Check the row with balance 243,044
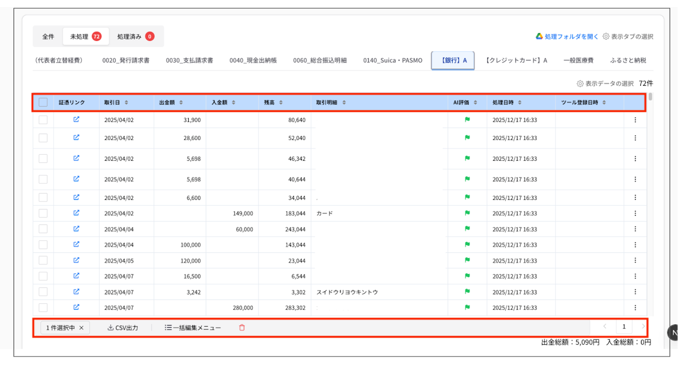The height and width of the screenshot is (368, 678). [x=43, y=229]
